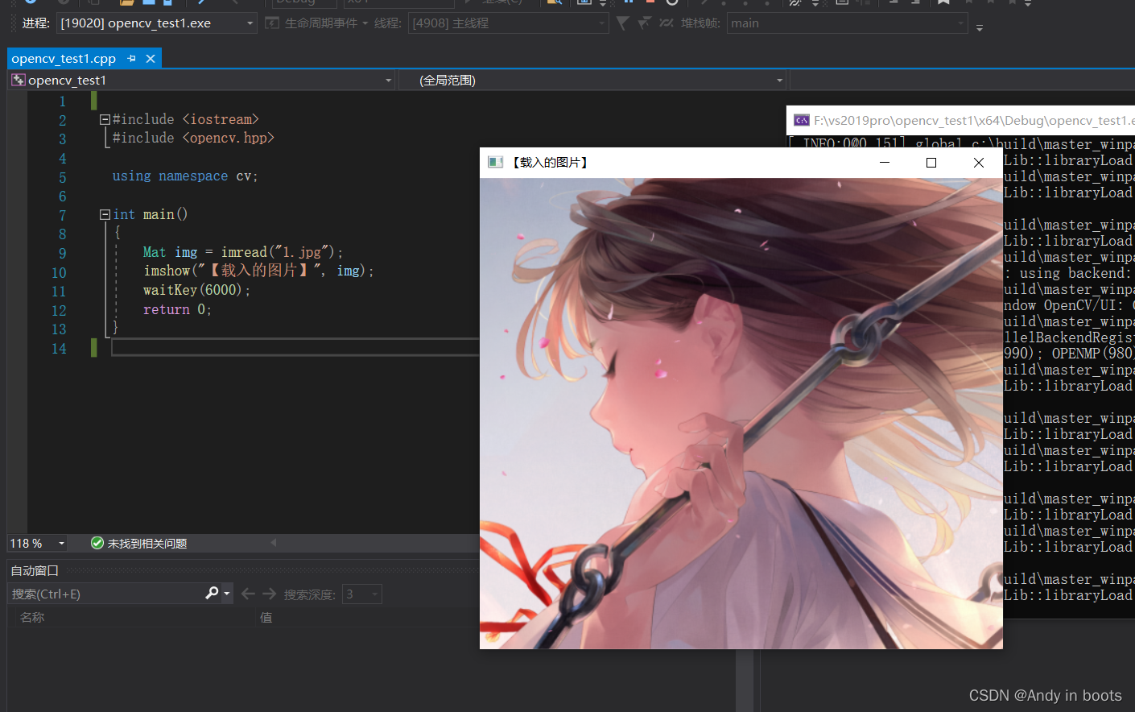Open the 118 % zoom dropdown
The width and height of the screenshot is (1135, 712).
61,544
